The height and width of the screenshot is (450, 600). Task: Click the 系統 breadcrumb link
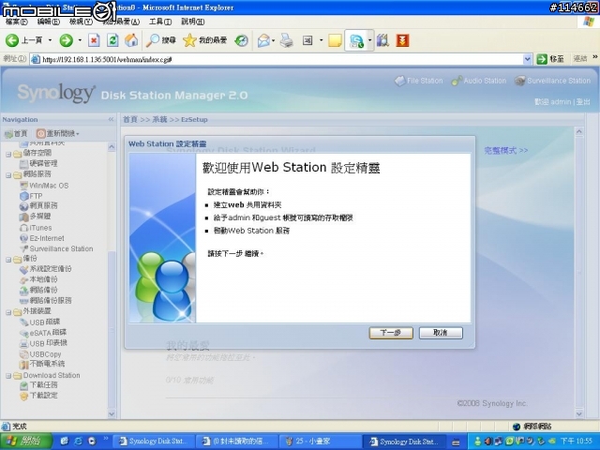(159, 119)
